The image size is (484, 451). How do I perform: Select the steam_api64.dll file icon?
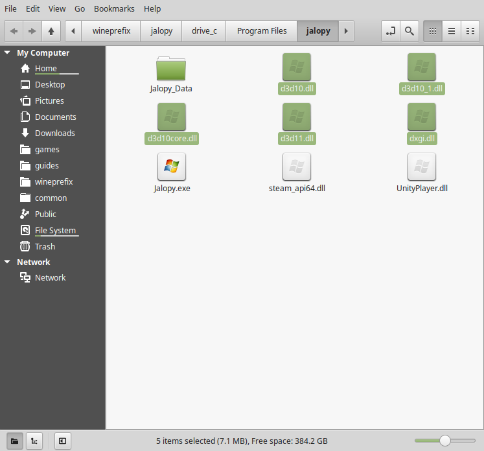point(297,167)
